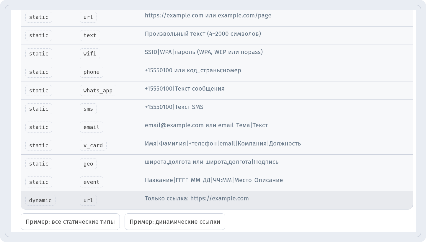Screen dimensions: 426x242
Task: Click 'https://example.com или example.com/page' text
Action: [x=208, y=15]
